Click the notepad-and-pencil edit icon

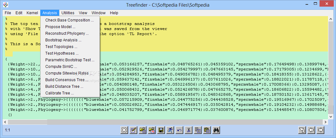(x=133, y=130)
